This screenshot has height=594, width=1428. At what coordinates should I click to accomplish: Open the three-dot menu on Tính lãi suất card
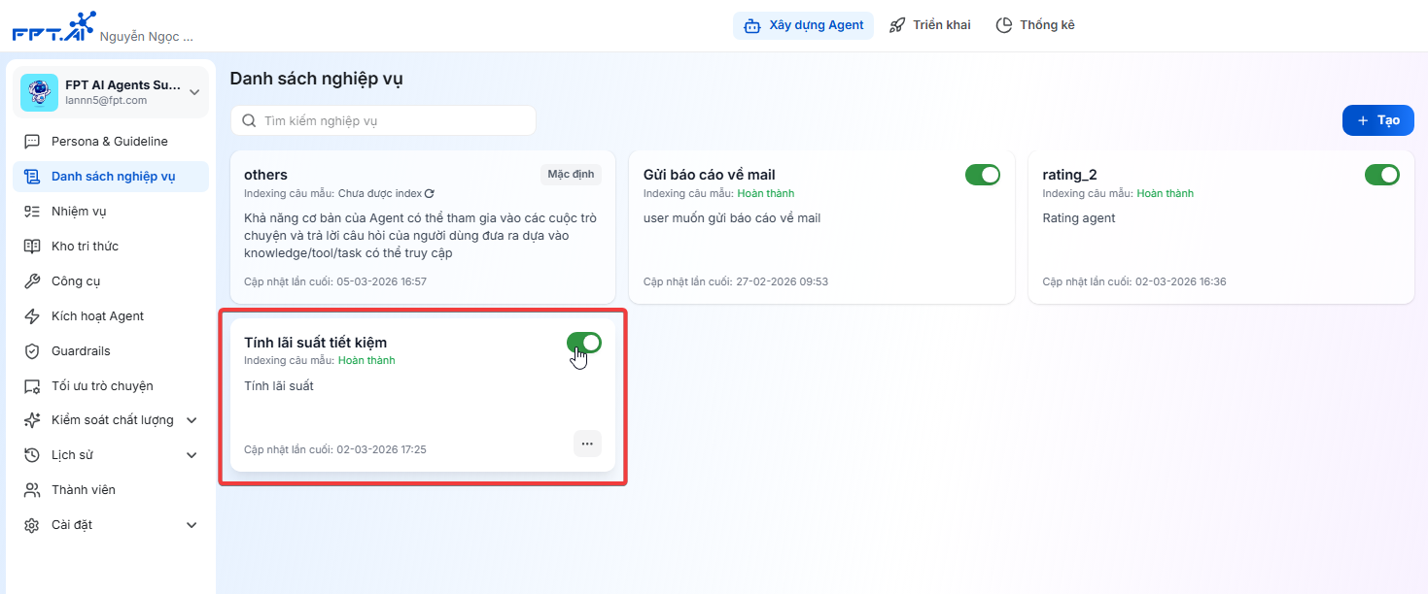[586, 444]
